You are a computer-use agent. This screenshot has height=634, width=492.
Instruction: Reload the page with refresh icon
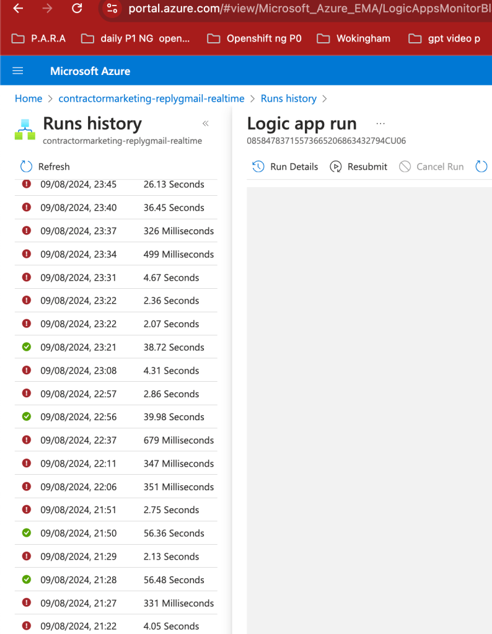[77, 8]
